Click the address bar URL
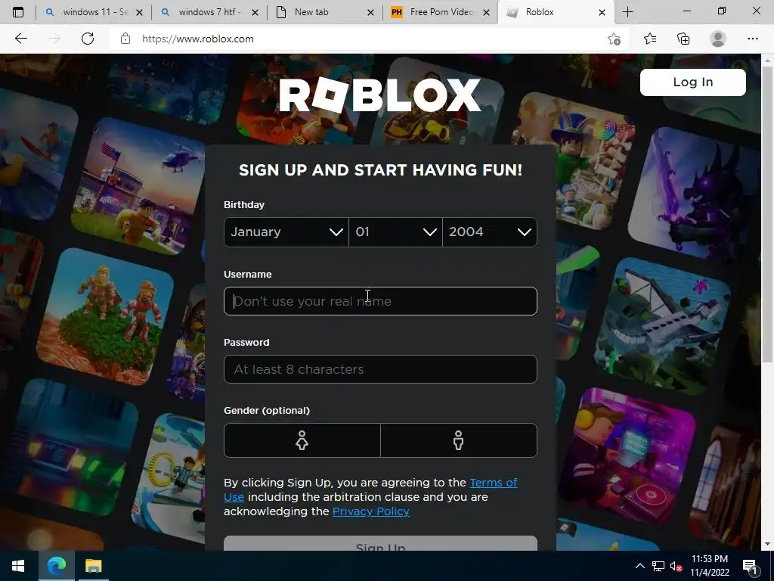The width and height of the screenshot is (774, 581). click(197, 39)
